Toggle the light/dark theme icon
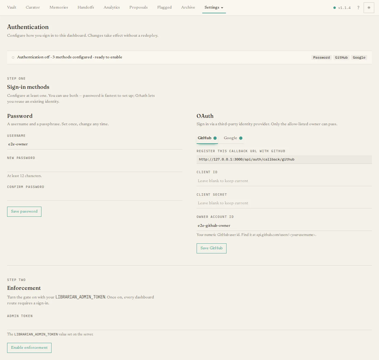Image resolution: width=379 pixels, height=360 pixels. tap(369, 8)
